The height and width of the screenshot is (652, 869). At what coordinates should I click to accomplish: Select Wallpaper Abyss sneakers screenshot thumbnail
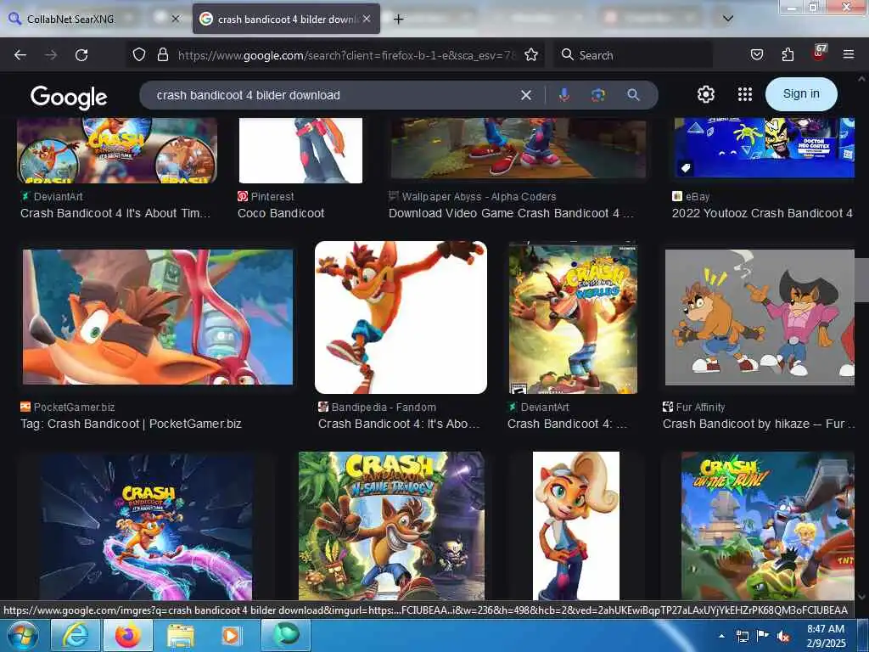[x=519, y=148]
